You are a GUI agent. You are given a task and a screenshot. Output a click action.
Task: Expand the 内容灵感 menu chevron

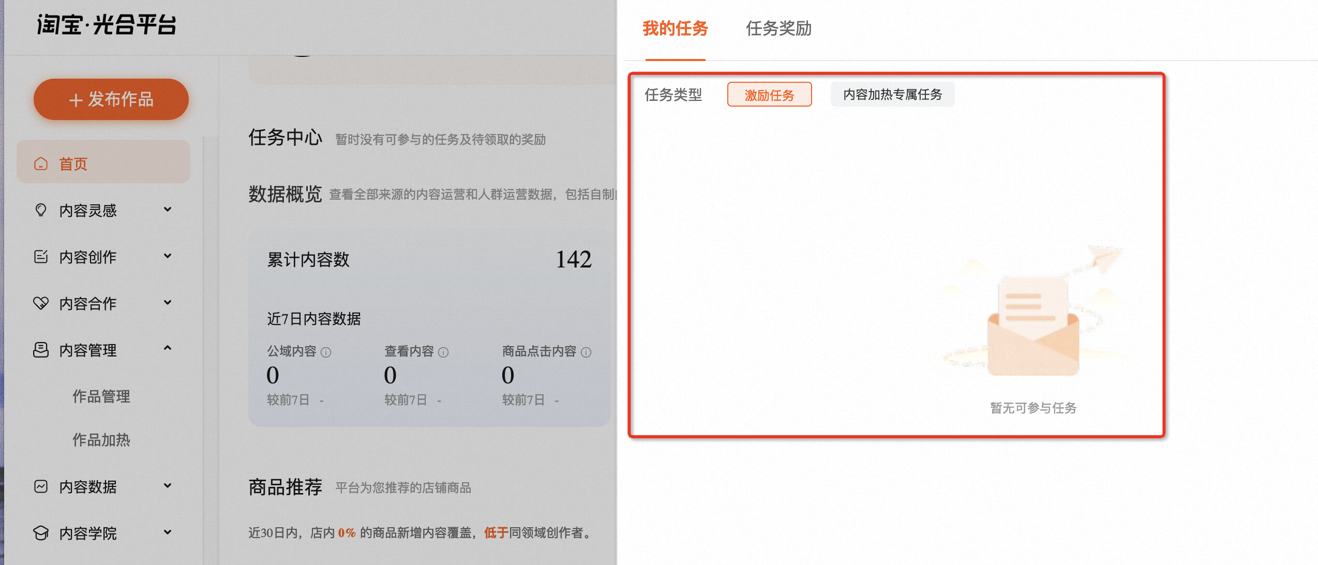pos(168,210)
